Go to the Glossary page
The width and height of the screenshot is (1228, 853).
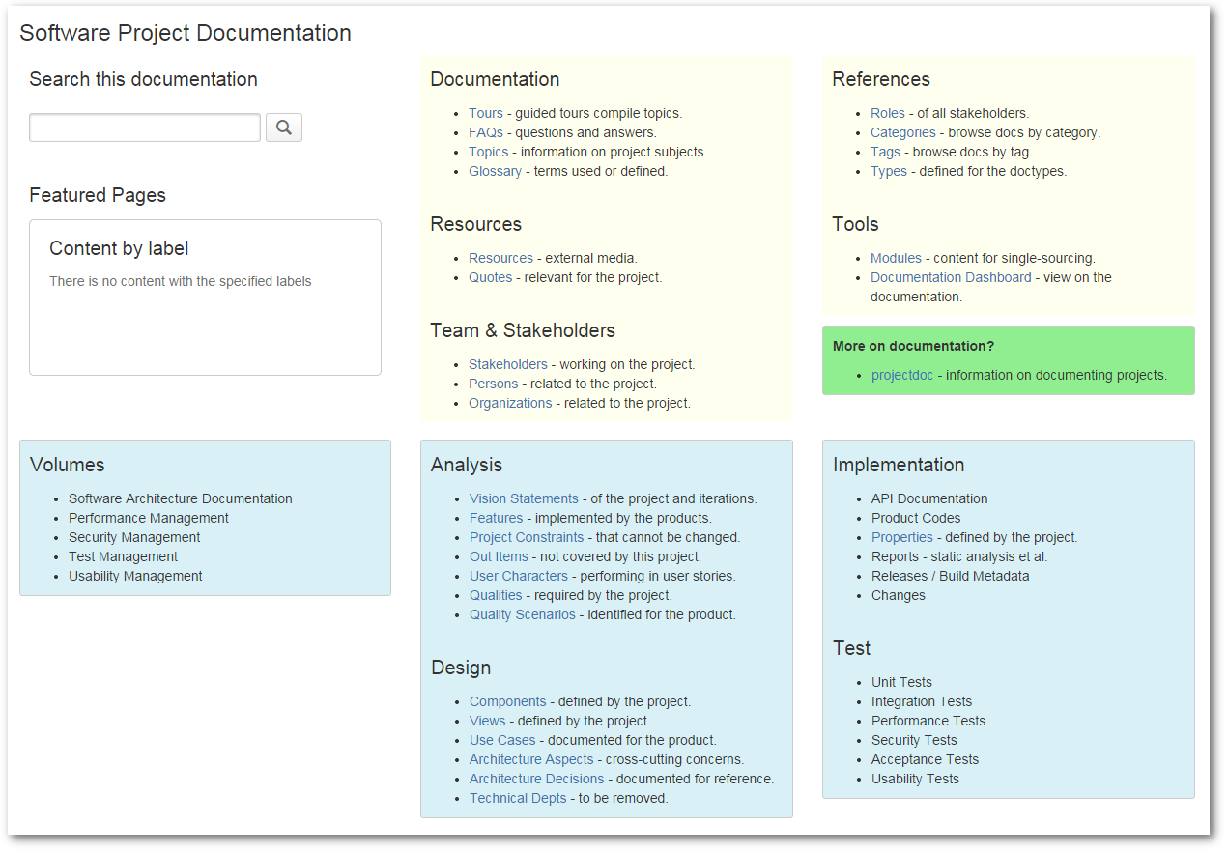(x=495, y=171)
